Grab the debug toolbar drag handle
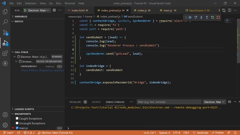This screenshot has width=240, height=135. click(x=186, y=18)
